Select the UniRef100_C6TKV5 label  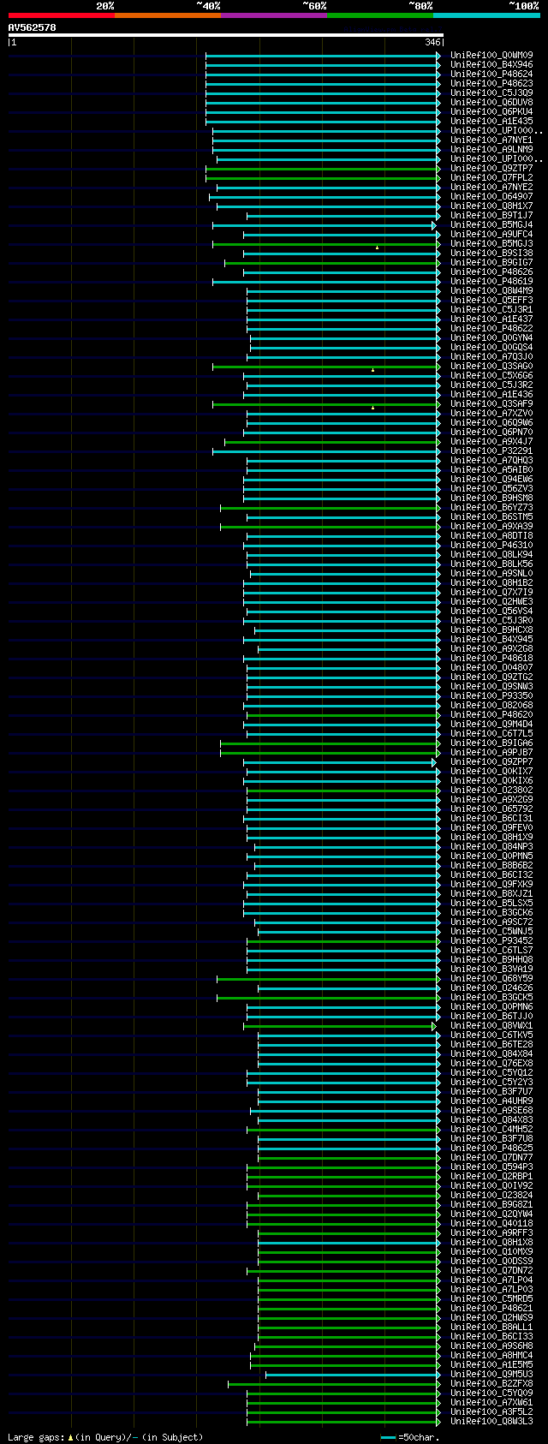coord(491,1035)
